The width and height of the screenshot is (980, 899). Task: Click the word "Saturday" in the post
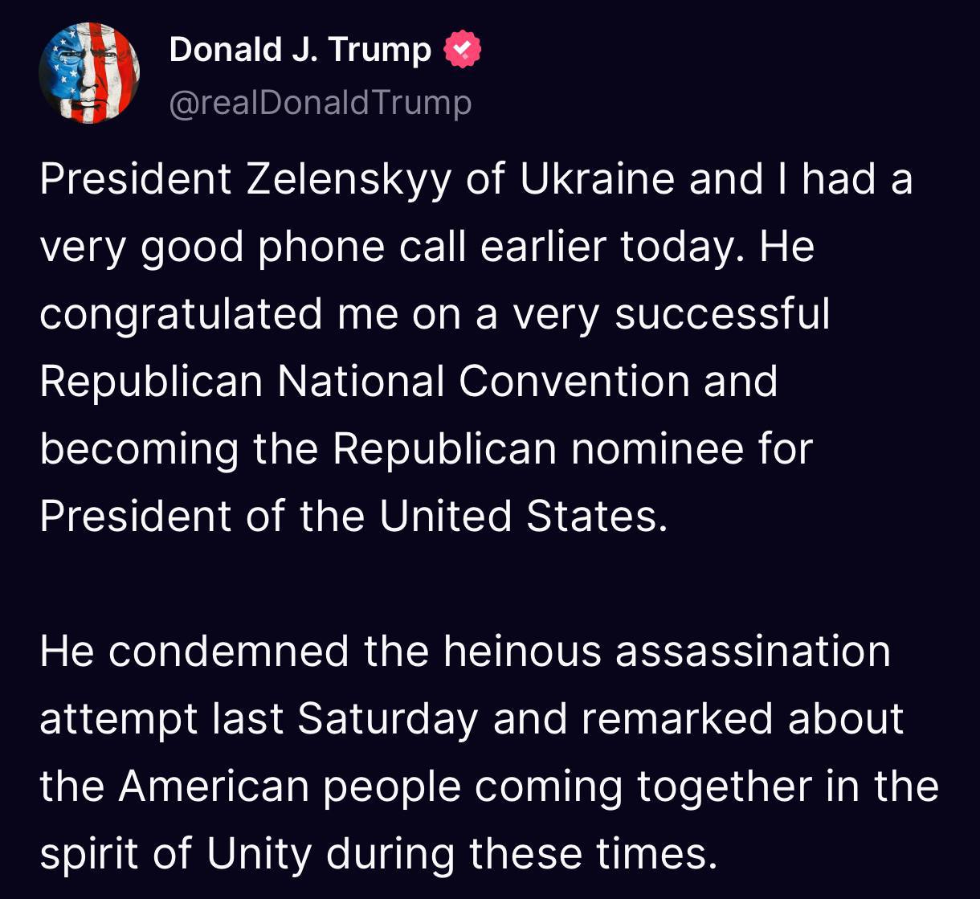point(387,718)
